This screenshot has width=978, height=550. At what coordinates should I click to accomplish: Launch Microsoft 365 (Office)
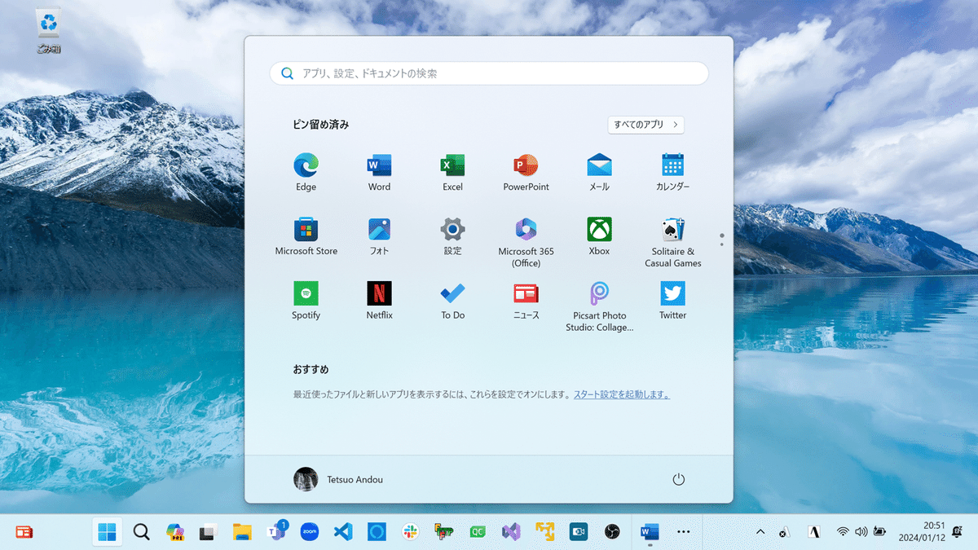[x=526, y=242]
